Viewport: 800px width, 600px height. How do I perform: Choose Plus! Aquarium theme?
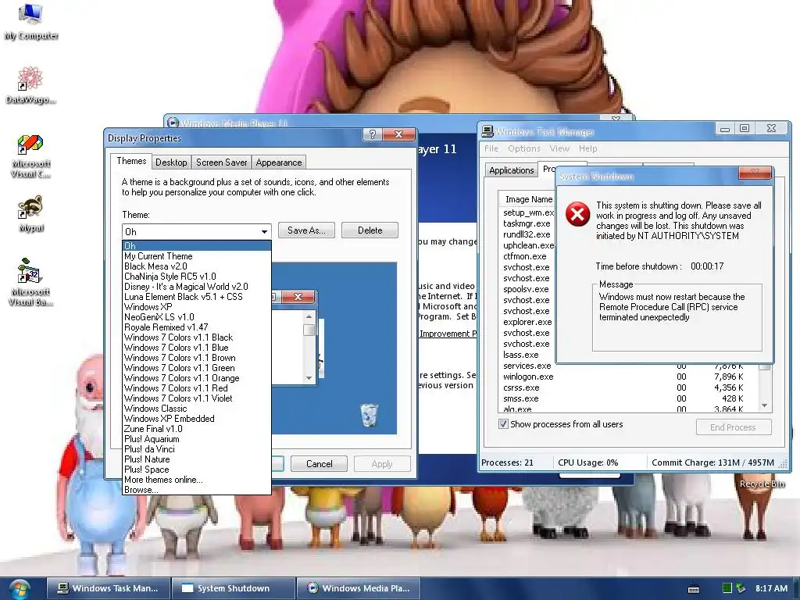(x=196, y=439)
